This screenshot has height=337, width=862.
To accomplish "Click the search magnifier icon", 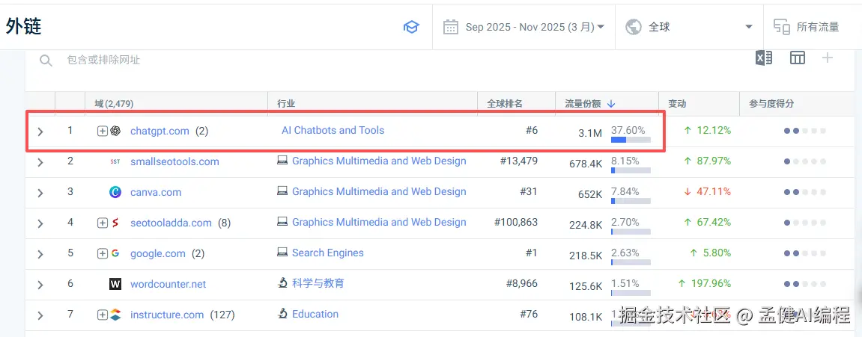I will [46, 60].
